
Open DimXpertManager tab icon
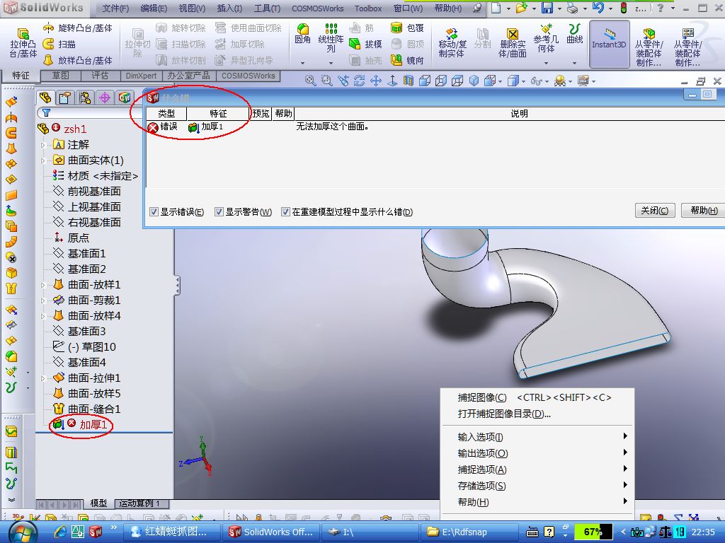(x=105, y=98)
